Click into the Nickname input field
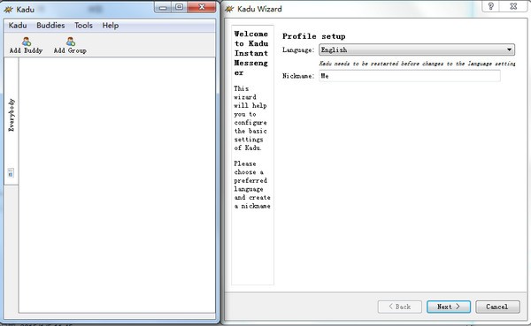Image resolution: width=531 pixels, height=326 pixels. 410,76
